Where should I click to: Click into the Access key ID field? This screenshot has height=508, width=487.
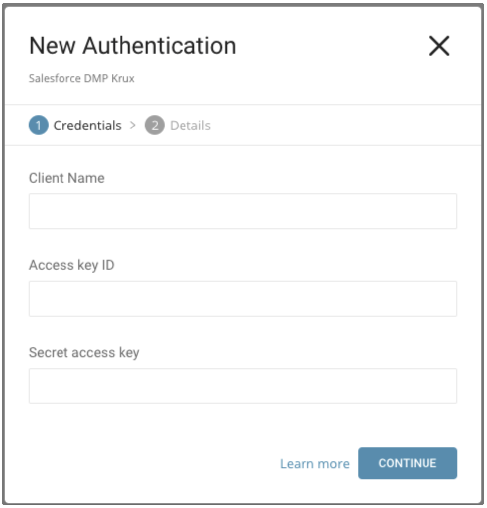coord(243,299)
